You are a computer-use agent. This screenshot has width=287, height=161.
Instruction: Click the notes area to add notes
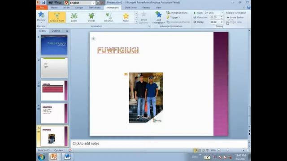click(159, 144)
